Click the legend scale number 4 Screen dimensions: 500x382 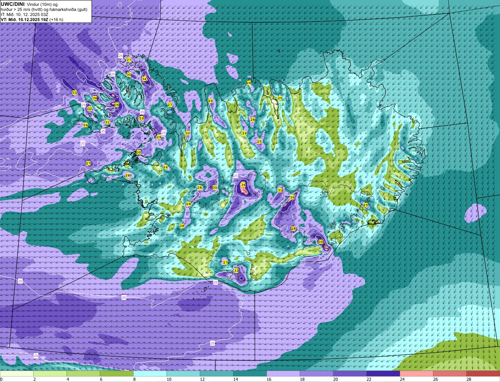pos(68,379)
